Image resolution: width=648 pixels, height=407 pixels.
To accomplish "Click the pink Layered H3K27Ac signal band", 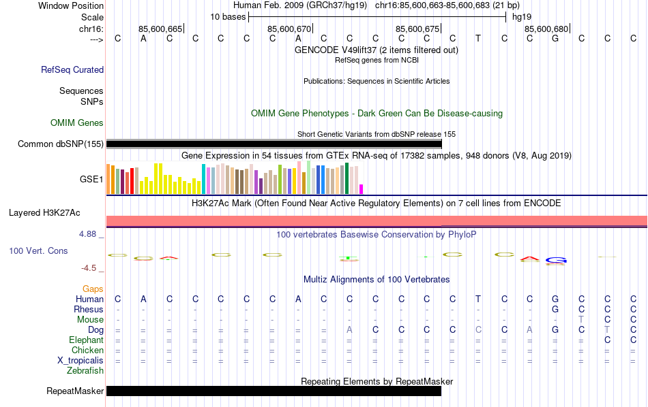I will (x=377, y=221).
